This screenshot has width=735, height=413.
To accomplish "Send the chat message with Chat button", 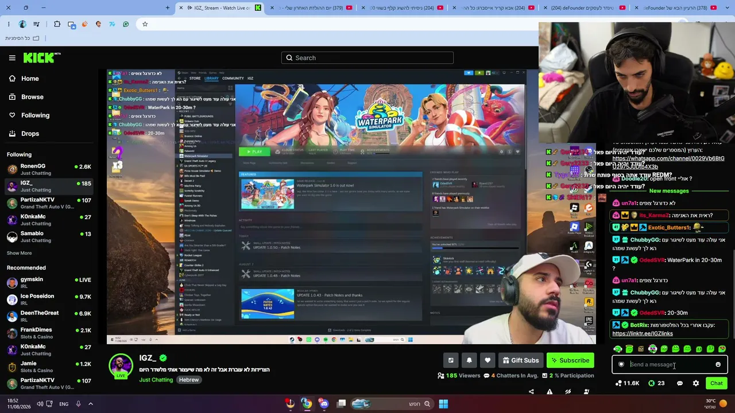I will pos(717,383).
